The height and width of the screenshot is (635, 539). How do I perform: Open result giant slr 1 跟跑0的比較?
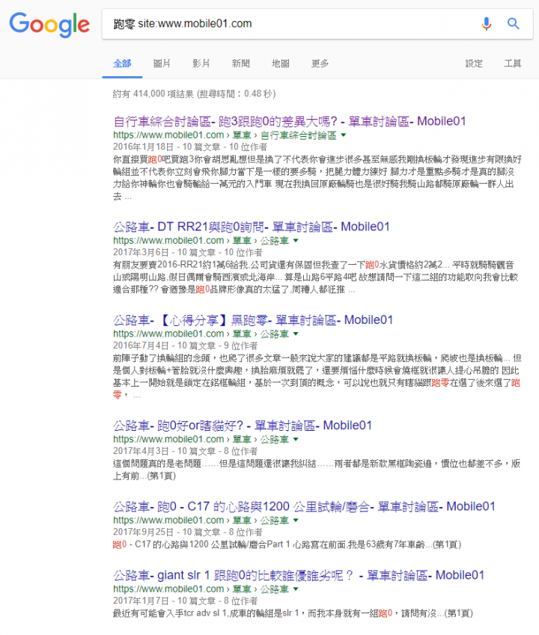point(299,575)
